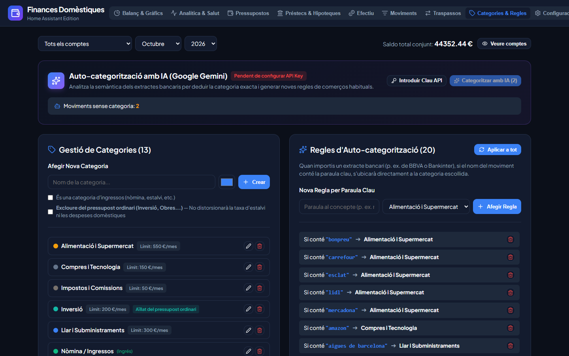Delete the lidl rule

tap(511, 293)
